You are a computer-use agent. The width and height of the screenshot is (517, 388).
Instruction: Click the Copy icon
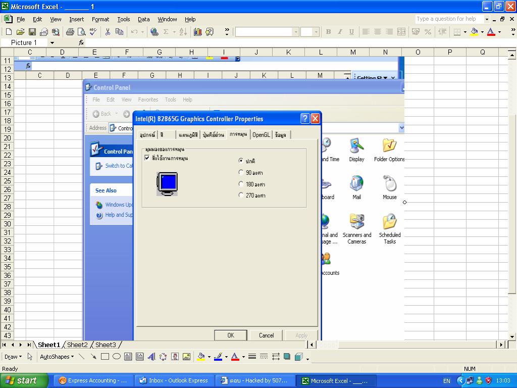click(119, 32)
